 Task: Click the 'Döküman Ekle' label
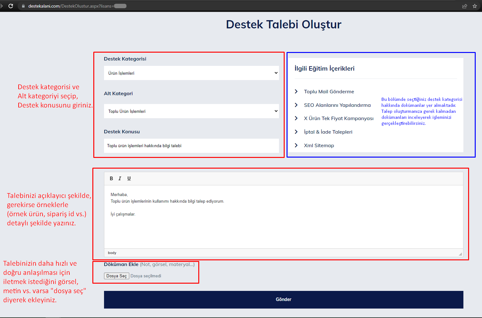click(121, 264)
